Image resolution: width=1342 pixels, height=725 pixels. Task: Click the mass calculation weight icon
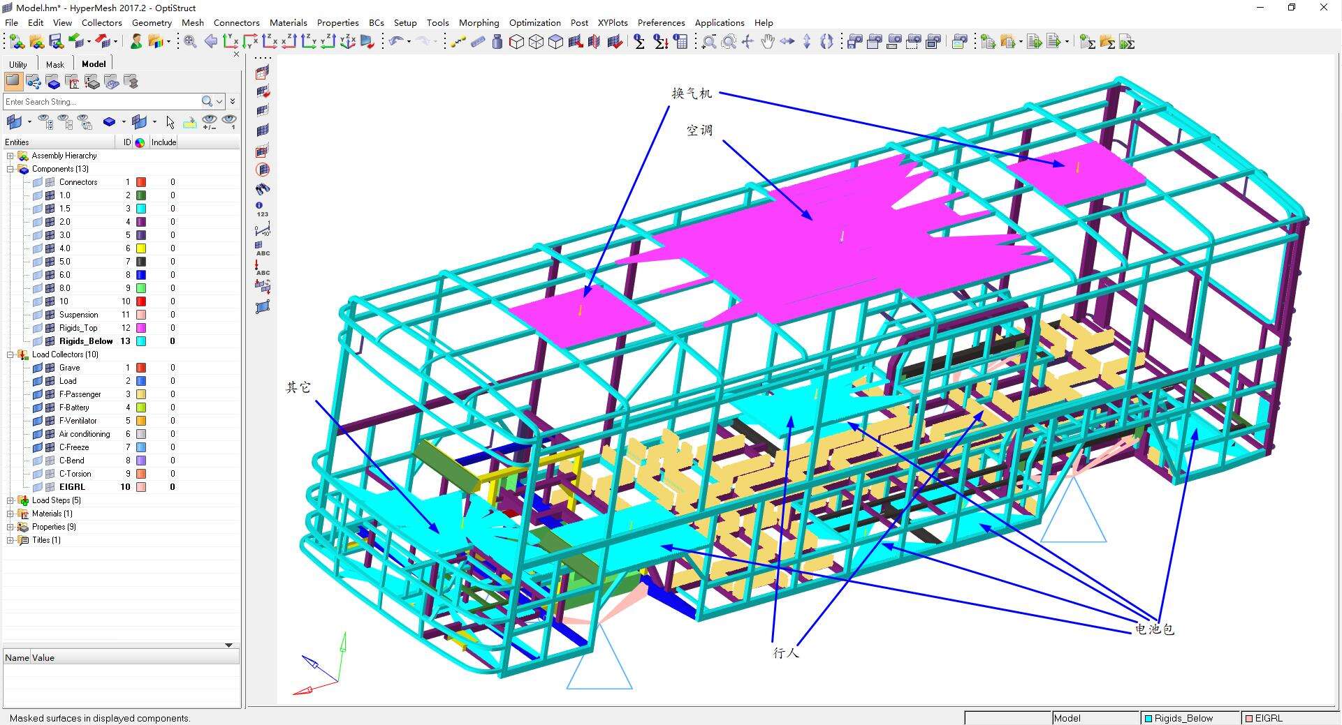click(497, 43)
